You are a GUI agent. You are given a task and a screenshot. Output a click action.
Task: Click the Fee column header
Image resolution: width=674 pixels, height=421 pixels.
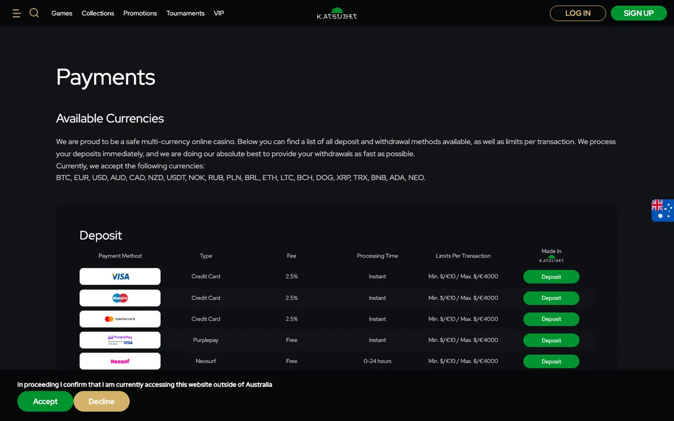tap(292, 256)
